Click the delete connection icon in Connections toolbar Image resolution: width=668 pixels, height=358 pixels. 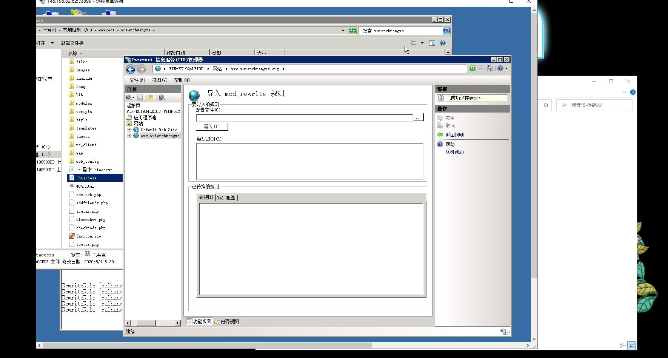point(162,97)
